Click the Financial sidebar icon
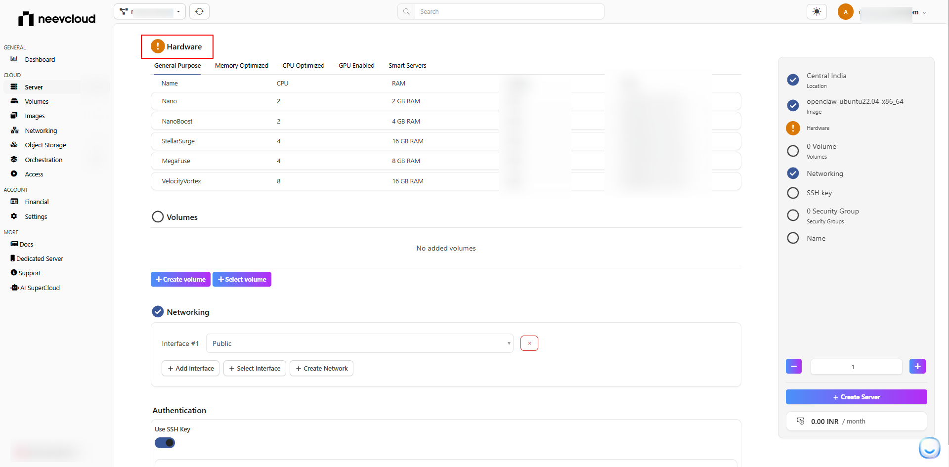Viewport: 949px width, 467px height. click(x=14, y=202)
